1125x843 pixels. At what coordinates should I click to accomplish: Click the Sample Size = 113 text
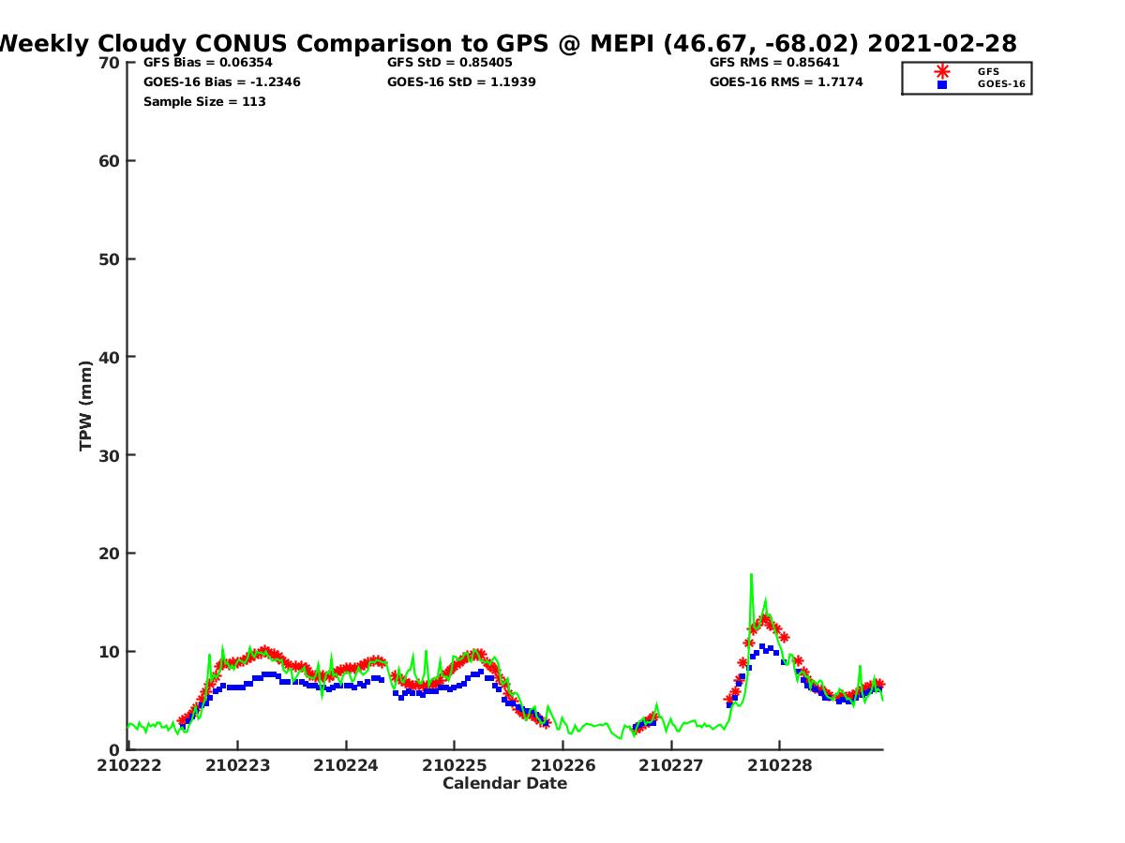click(x=204, y=101)
